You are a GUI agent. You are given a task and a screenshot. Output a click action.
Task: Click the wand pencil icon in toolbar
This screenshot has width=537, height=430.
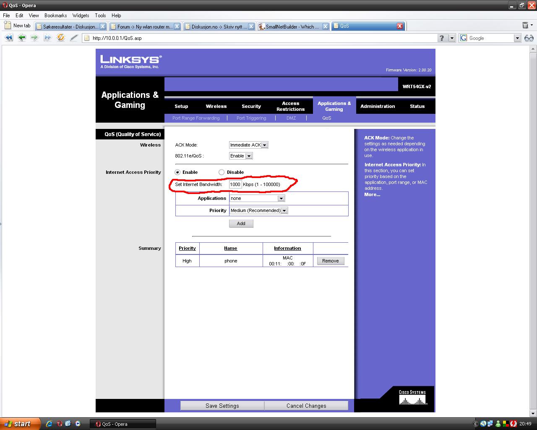coord(74,38)
